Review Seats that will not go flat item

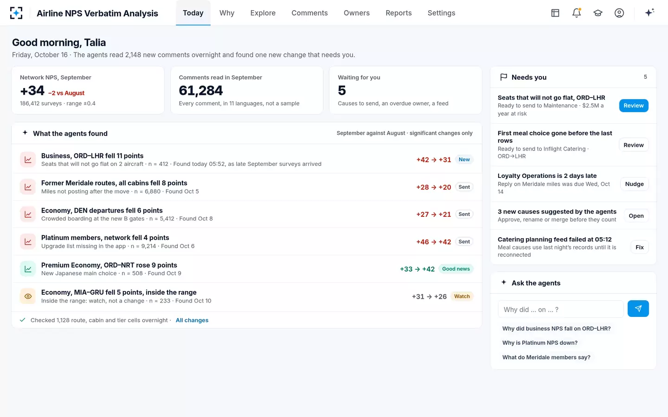pyautogui.click(x=634, y=106)
